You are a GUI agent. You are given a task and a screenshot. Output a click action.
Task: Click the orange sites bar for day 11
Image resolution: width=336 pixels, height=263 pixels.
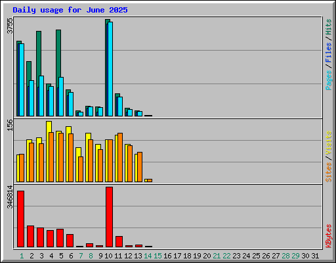[120, 157]
